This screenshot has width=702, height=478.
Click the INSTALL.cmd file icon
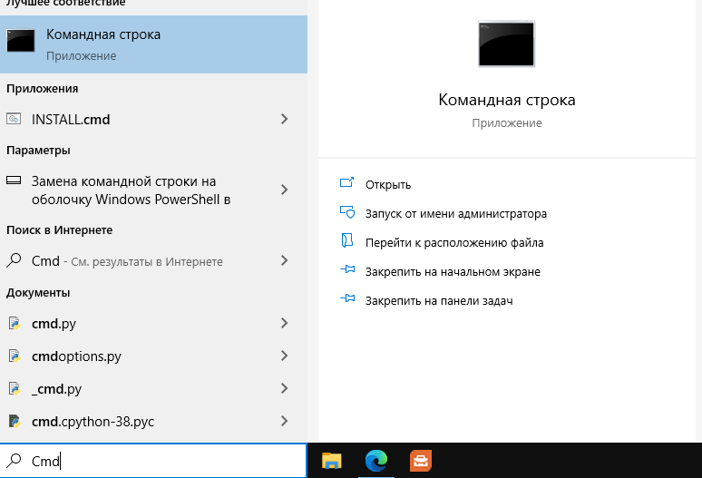coord(14,119)
